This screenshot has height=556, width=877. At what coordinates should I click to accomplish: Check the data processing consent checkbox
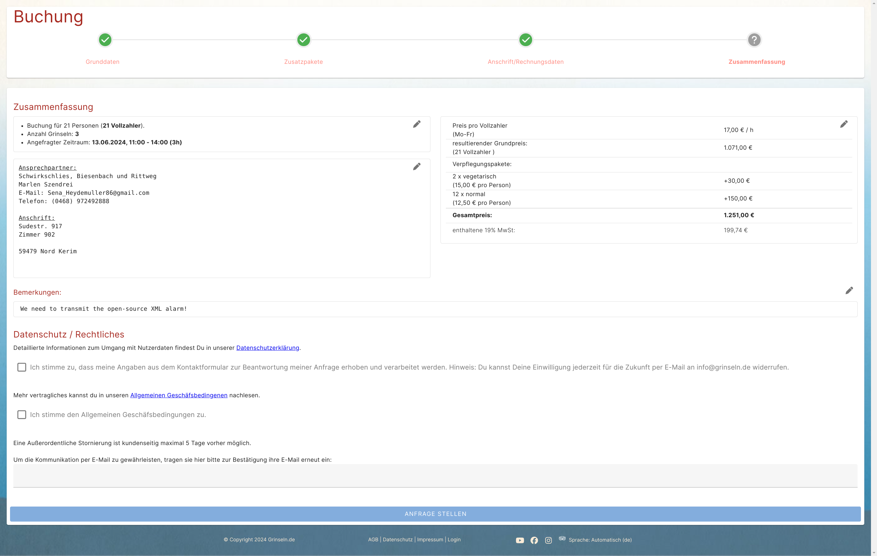click(22, 367)
